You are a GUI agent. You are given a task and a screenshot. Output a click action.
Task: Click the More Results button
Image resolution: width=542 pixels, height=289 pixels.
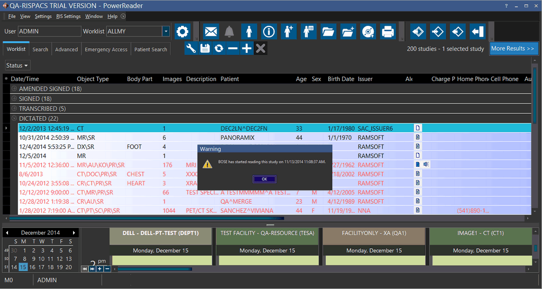tap(513, 49)
